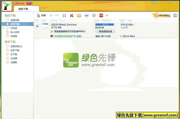Click the username 独木成林
Image resolution: width=180 pixels, height=119 pixels.
pos(20,4)
